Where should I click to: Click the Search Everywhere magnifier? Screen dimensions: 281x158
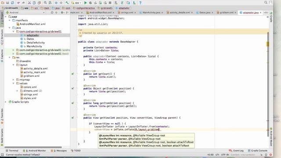(x=266, y=2)
